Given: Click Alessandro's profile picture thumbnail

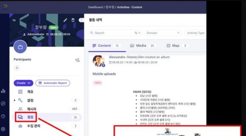Looking at the screenshot, I should coord(99,61).
